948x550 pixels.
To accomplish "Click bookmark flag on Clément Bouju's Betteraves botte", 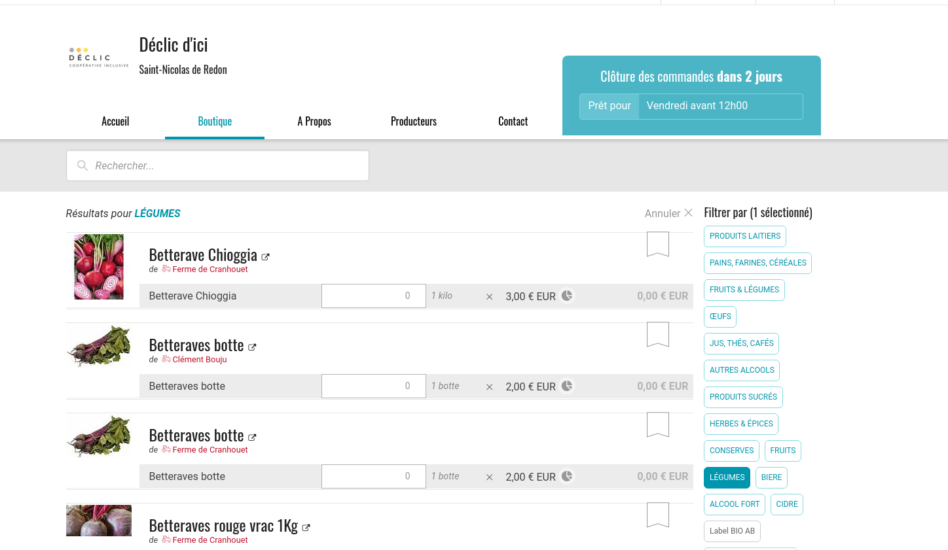I will 658,334.
